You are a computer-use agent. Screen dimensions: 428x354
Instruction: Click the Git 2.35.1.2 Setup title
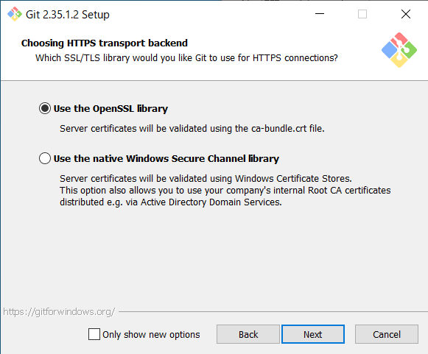[68, 15]
